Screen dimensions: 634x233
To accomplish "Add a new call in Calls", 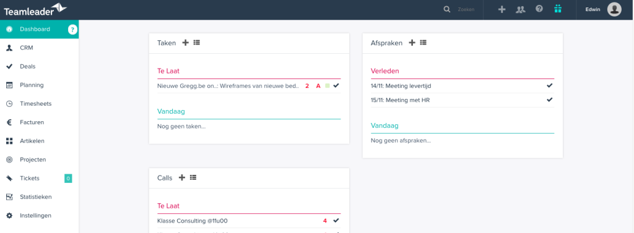I will (181, 177).
